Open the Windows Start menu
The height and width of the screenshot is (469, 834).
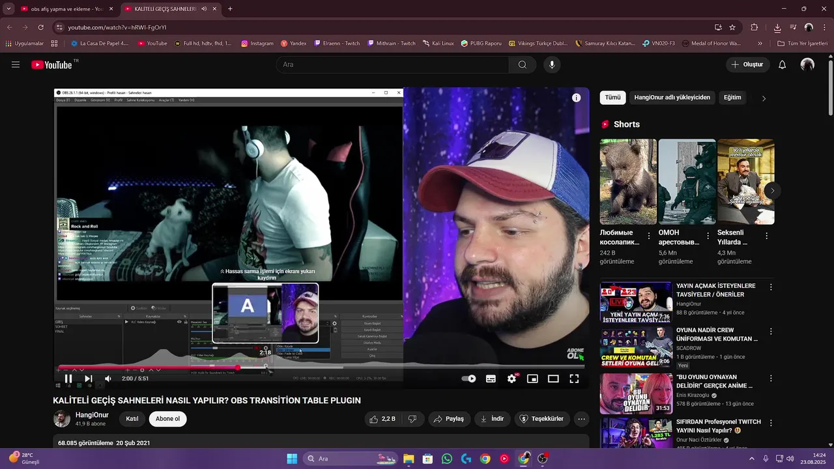tap(291, 459)
